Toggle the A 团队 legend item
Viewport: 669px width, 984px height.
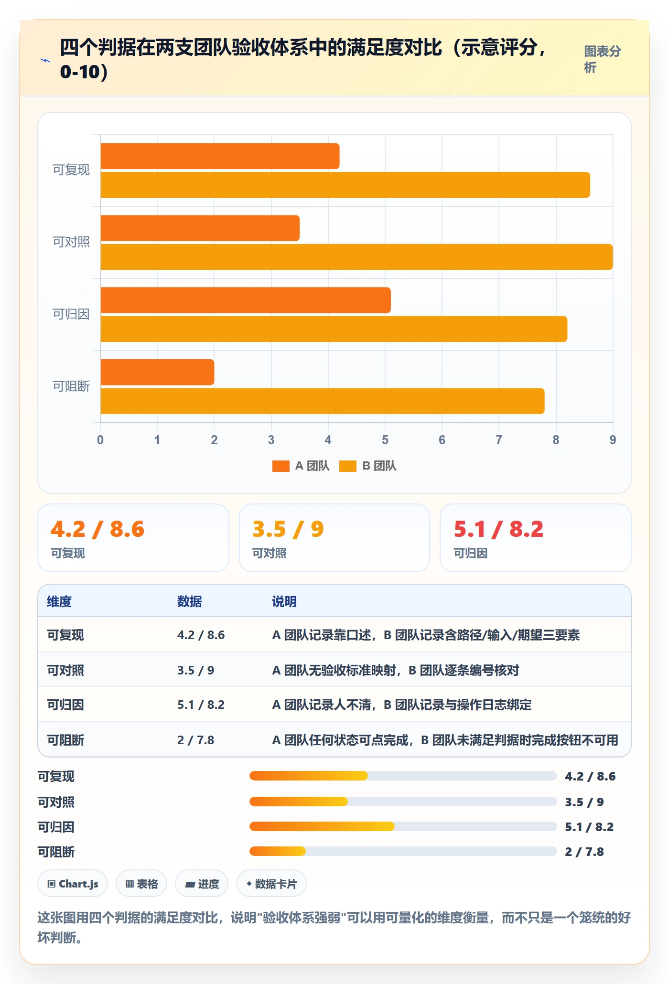point(301,466)
